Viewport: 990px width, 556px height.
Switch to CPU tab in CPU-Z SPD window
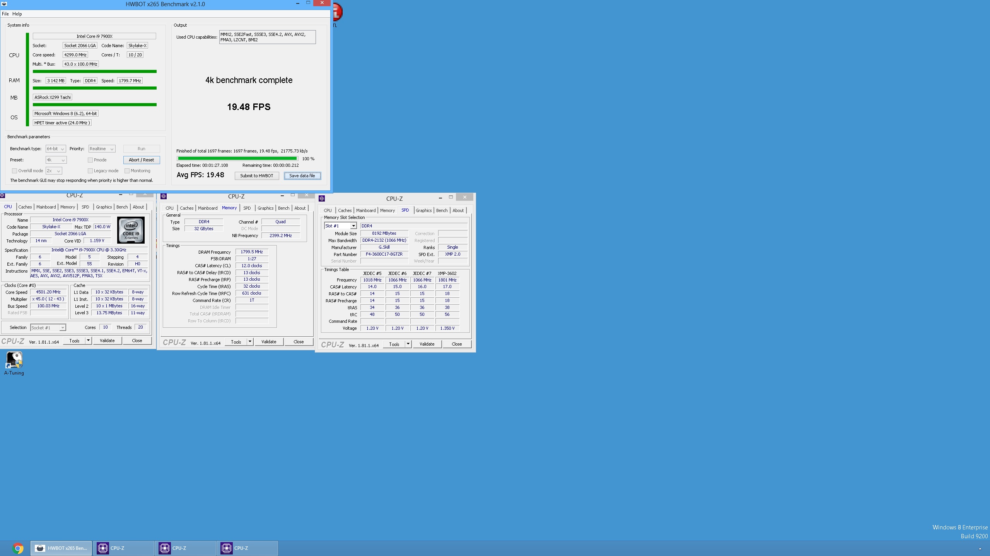(328, 210)
